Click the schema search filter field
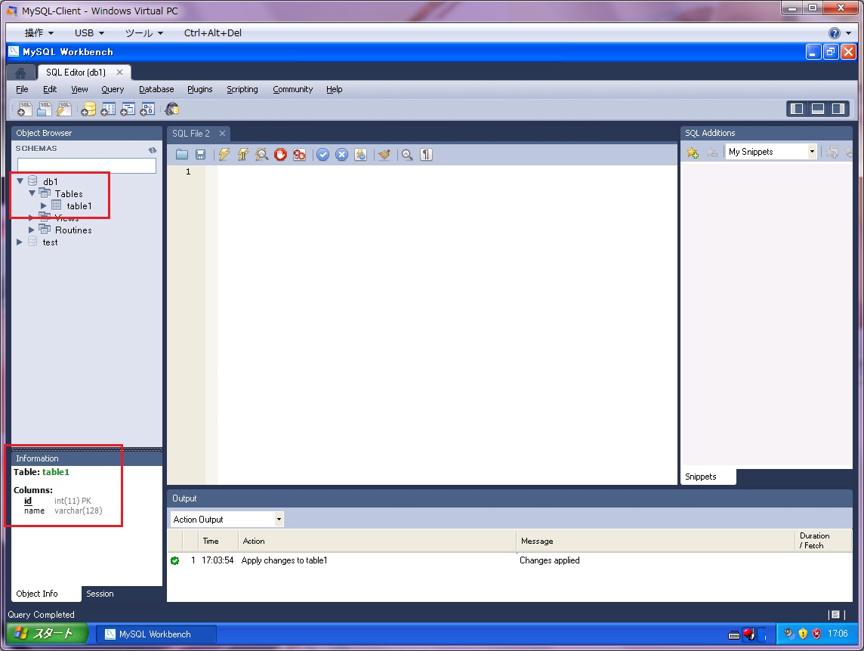The width and height of the screenshot is (864, 651). click(x=87, y=165)
